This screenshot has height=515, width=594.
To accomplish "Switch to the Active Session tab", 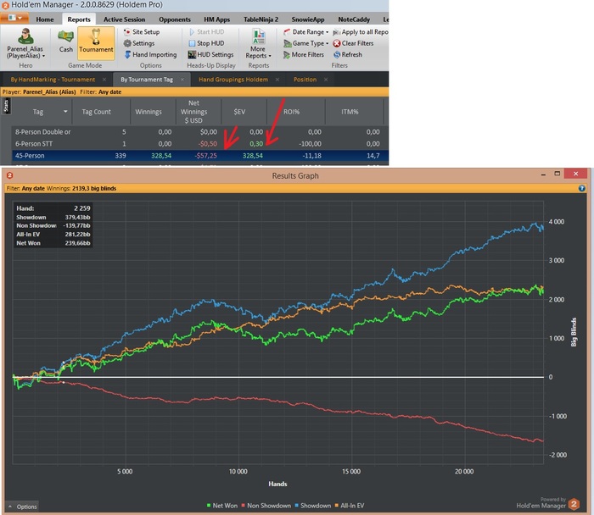I will point(124,19).
